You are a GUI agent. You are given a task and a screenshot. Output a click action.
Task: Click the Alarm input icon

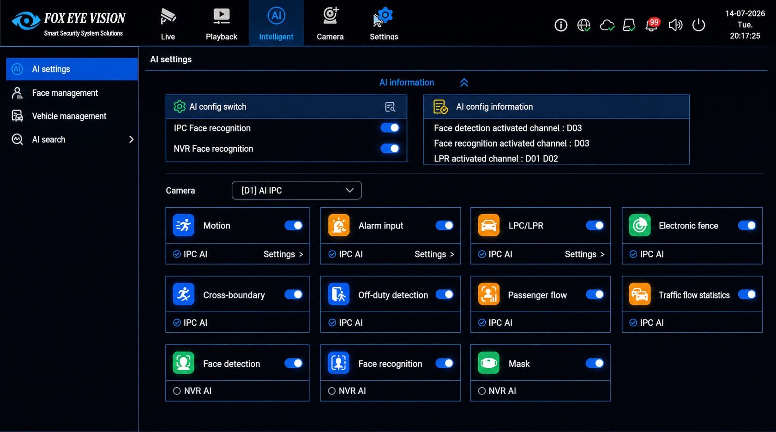coord(339,225)
